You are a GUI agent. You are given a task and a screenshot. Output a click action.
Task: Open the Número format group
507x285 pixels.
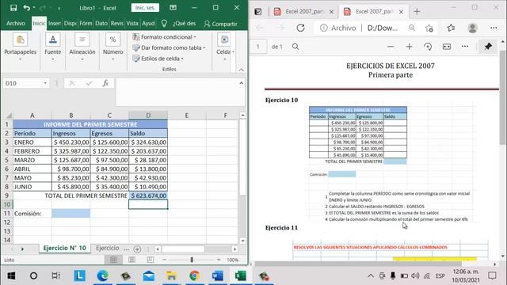pos(112,47)
